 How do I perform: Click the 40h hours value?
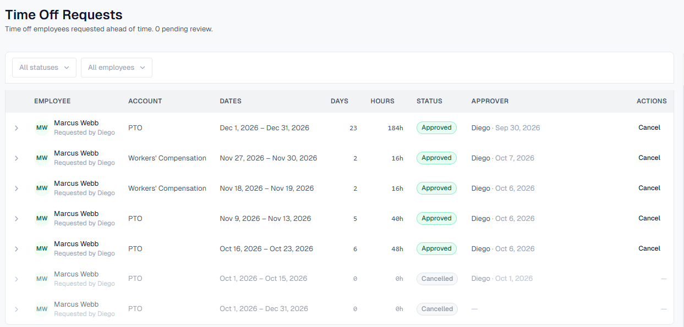[397, 219]
